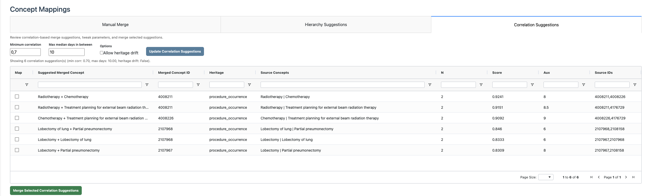Go to next page arrow in pagination
Screen dimensions: 645x196
pyautogui.click(x=626, y=177)
